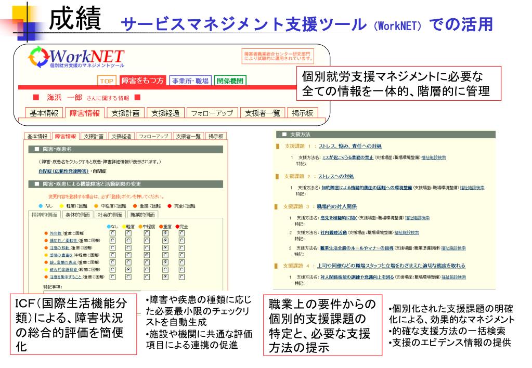Open the 自閉症(広範性発達障害) disorder link

63,171
